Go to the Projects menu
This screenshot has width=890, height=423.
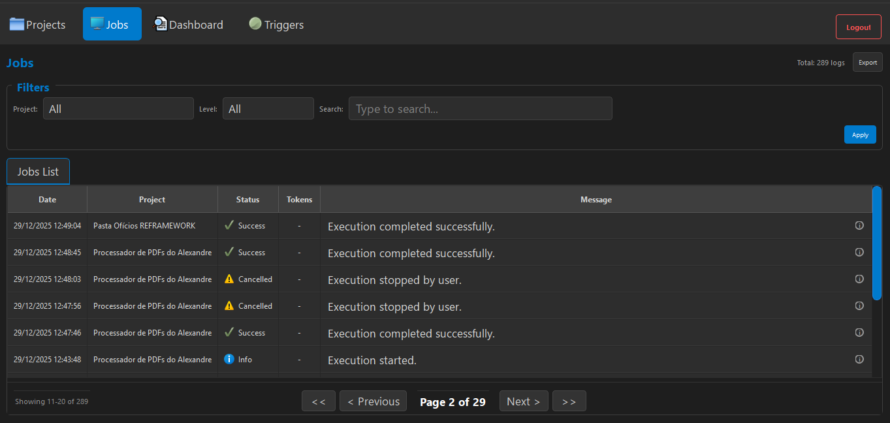point(38,25)
